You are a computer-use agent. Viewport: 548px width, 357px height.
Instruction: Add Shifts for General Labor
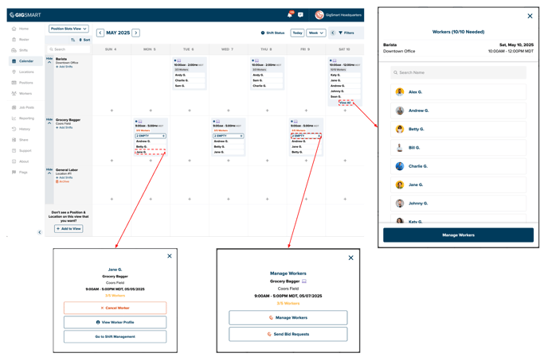[x=65, y=177]
